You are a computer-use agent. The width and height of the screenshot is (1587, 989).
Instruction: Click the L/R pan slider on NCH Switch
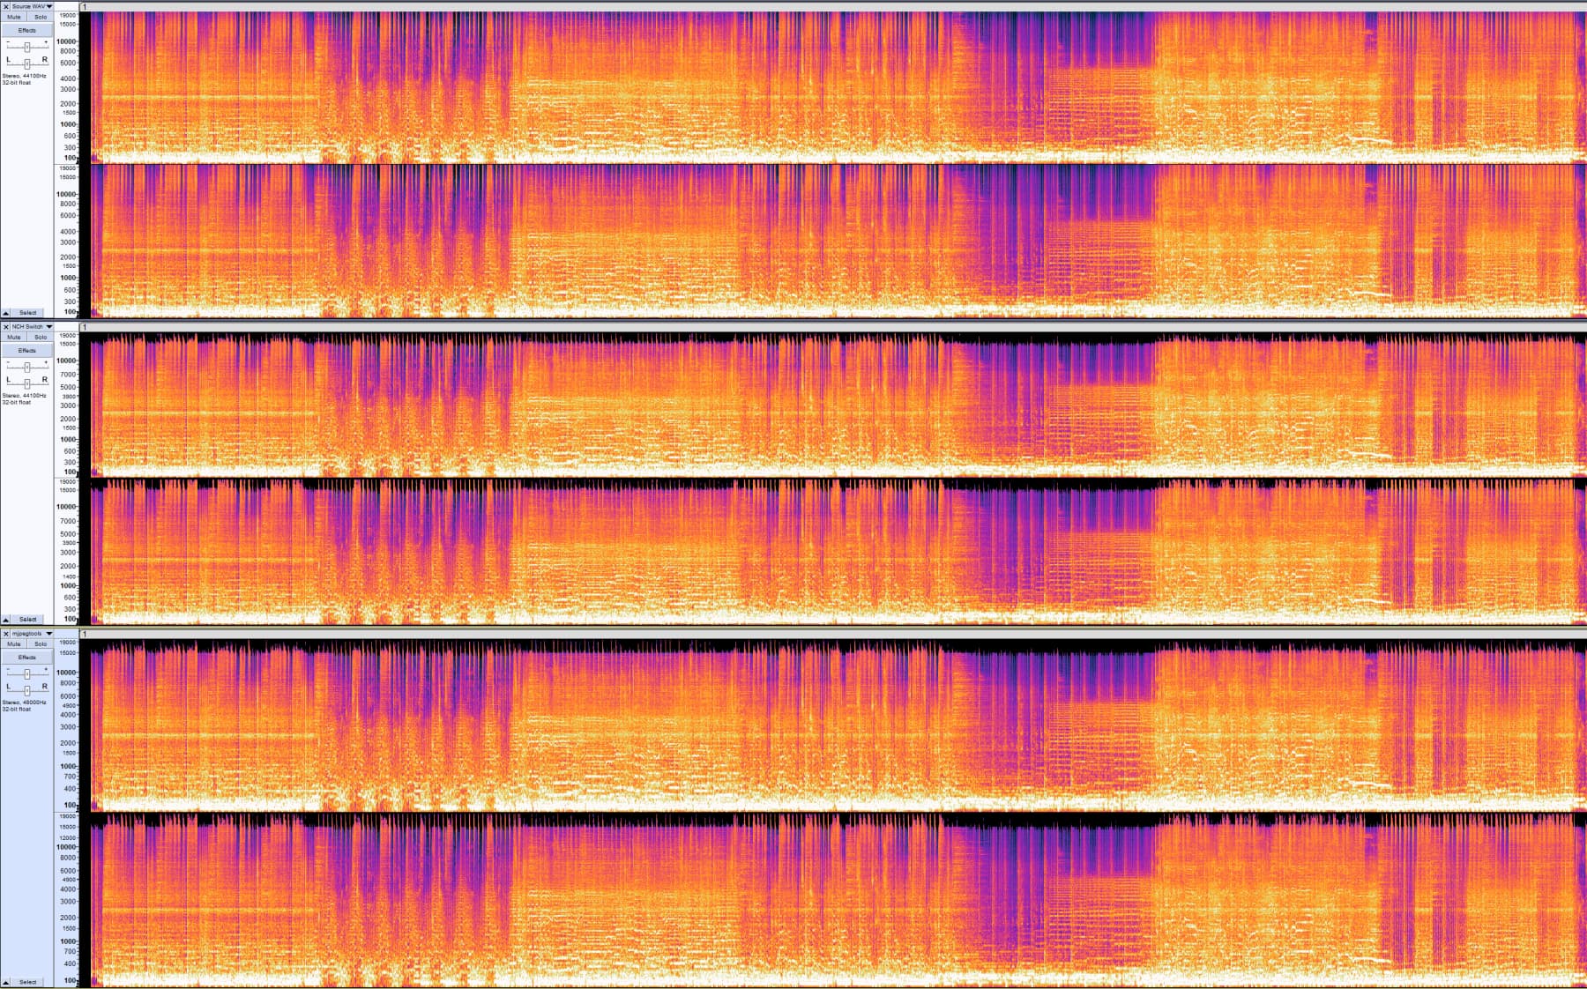point(27,383)
